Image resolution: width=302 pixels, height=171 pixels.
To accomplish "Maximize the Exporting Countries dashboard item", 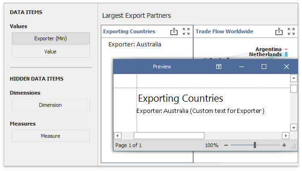I will point(186,31).
